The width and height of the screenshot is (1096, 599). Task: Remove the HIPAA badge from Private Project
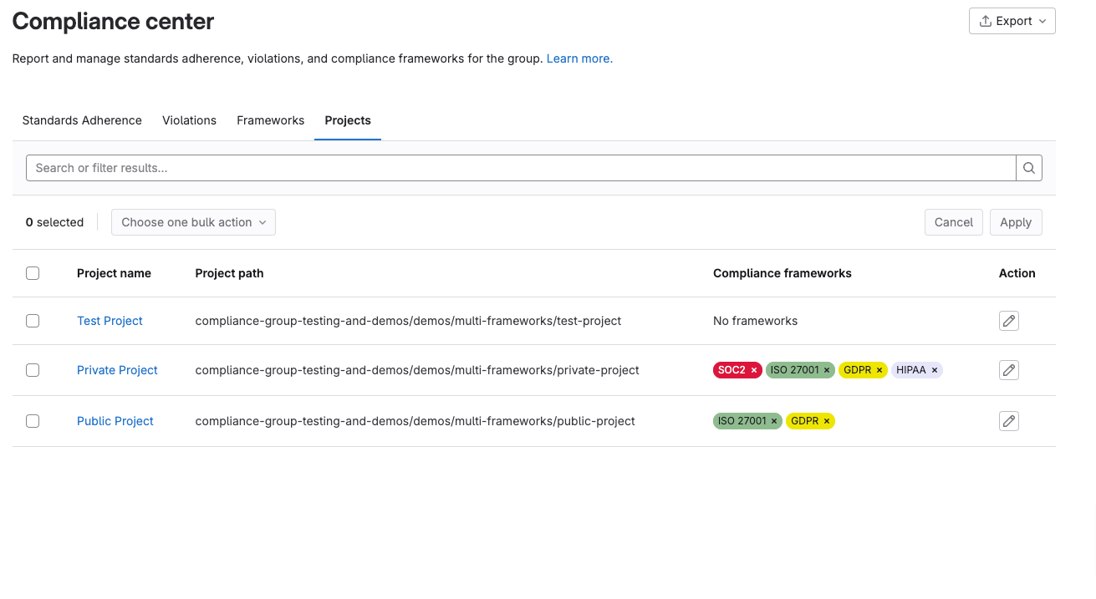coord(935,369)
